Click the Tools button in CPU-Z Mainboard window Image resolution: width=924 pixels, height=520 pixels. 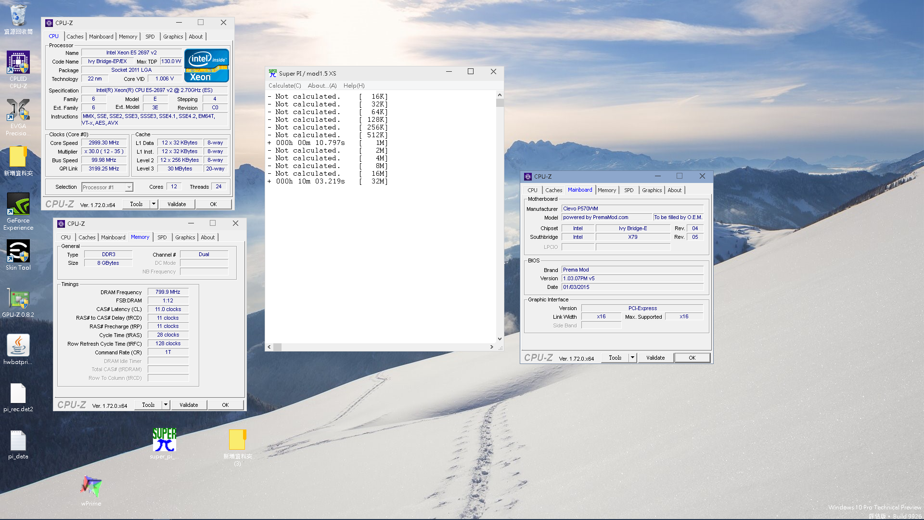(615, 358)
